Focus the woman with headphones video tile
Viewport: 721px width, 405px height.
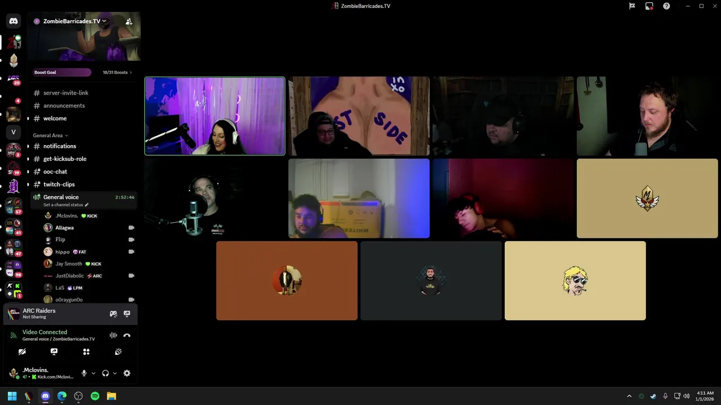[x=215, y=116]
